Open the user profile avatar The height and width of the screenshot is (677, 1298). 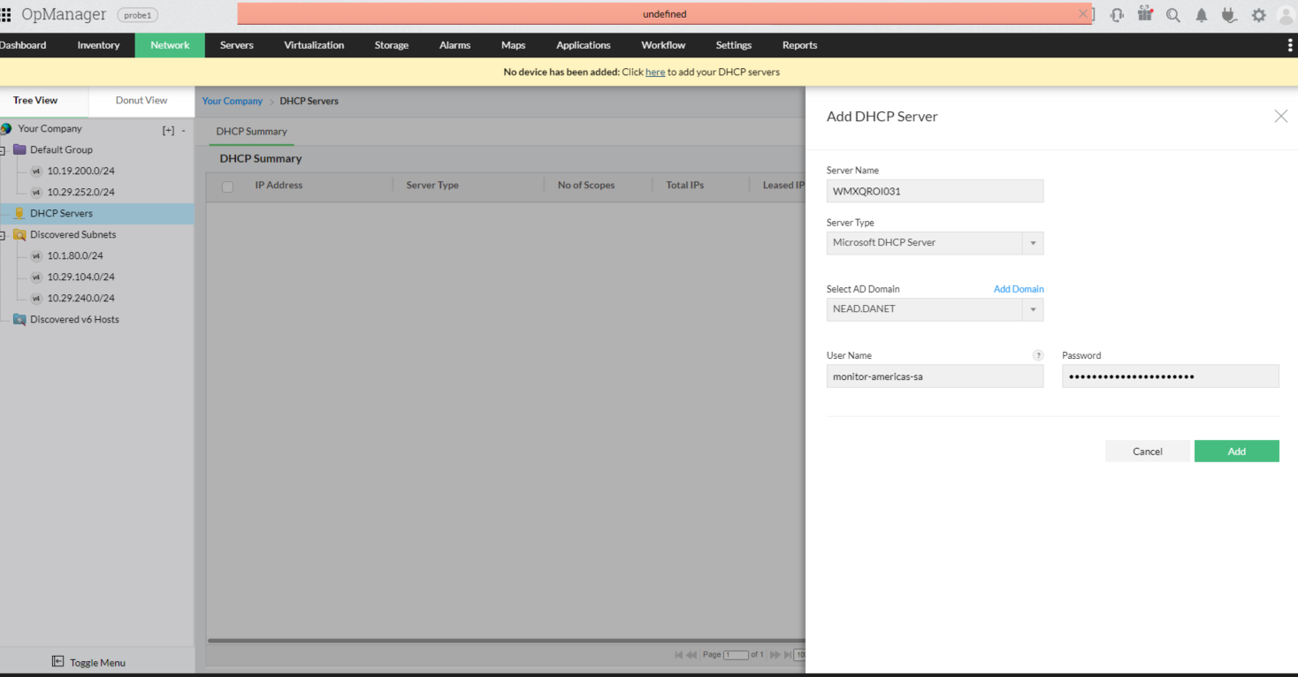click(x=1286, y=15)
